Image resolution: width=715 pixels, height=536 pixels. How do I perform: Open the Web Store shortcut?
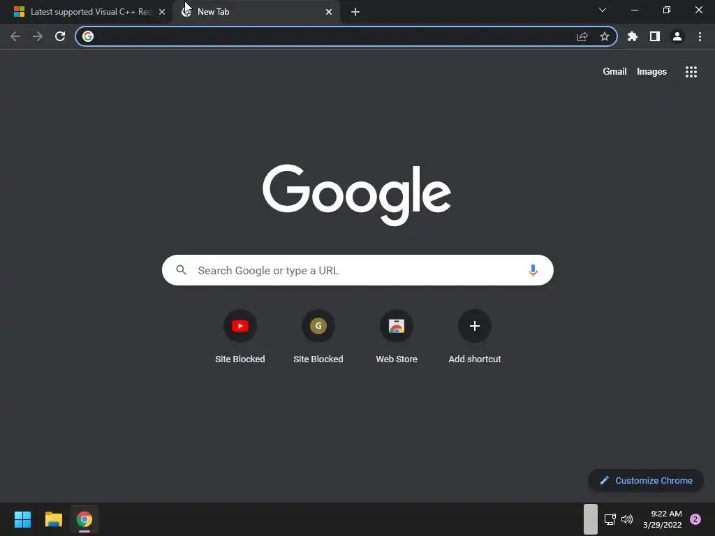tap(397, 337)
